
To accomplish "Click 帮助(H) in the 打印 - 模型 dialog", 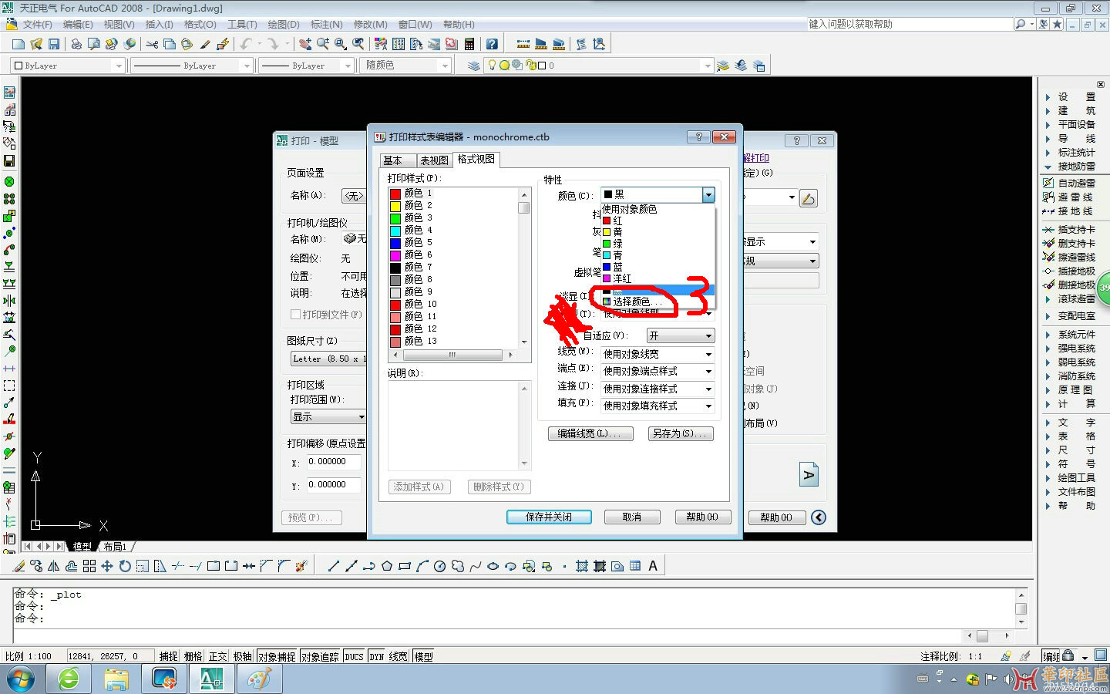I will click(776, 517).
